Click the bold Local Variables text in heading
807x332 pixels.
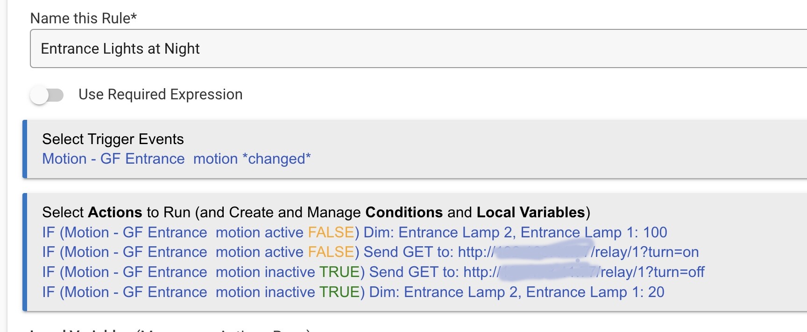coord(531,213)
